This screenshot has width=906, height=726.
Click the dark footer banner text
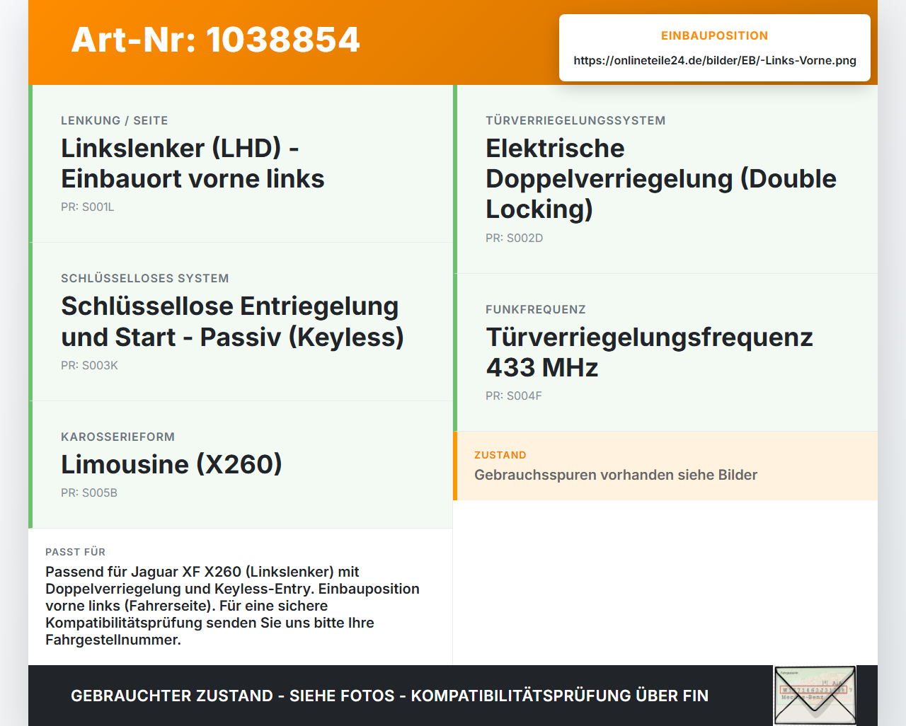point(389,696)
